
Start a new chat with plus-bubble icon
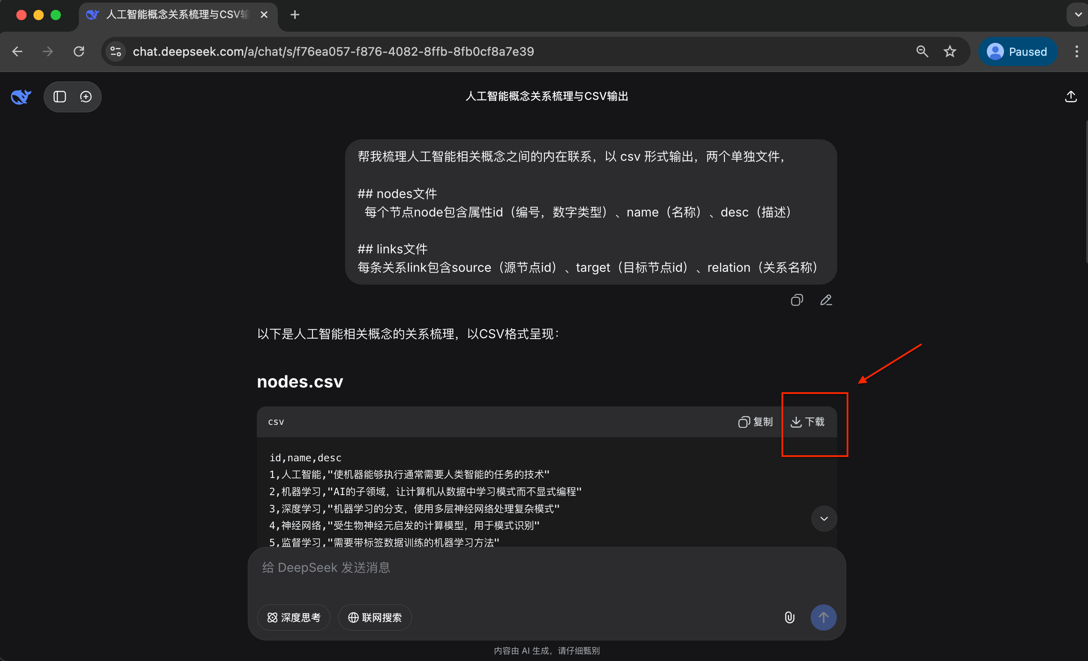pos(86,97)
